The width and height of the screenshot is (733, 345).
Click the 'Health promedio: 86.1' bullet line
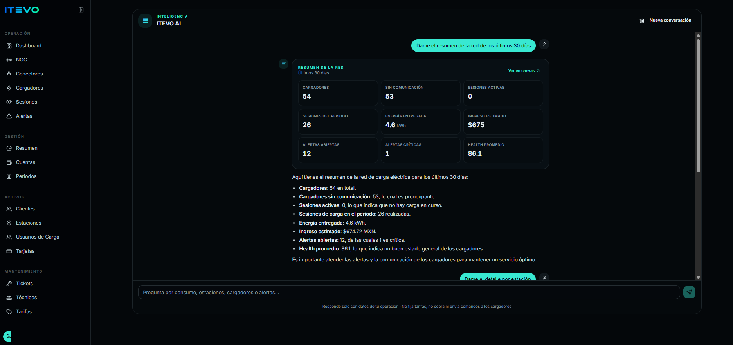(391, 249)
